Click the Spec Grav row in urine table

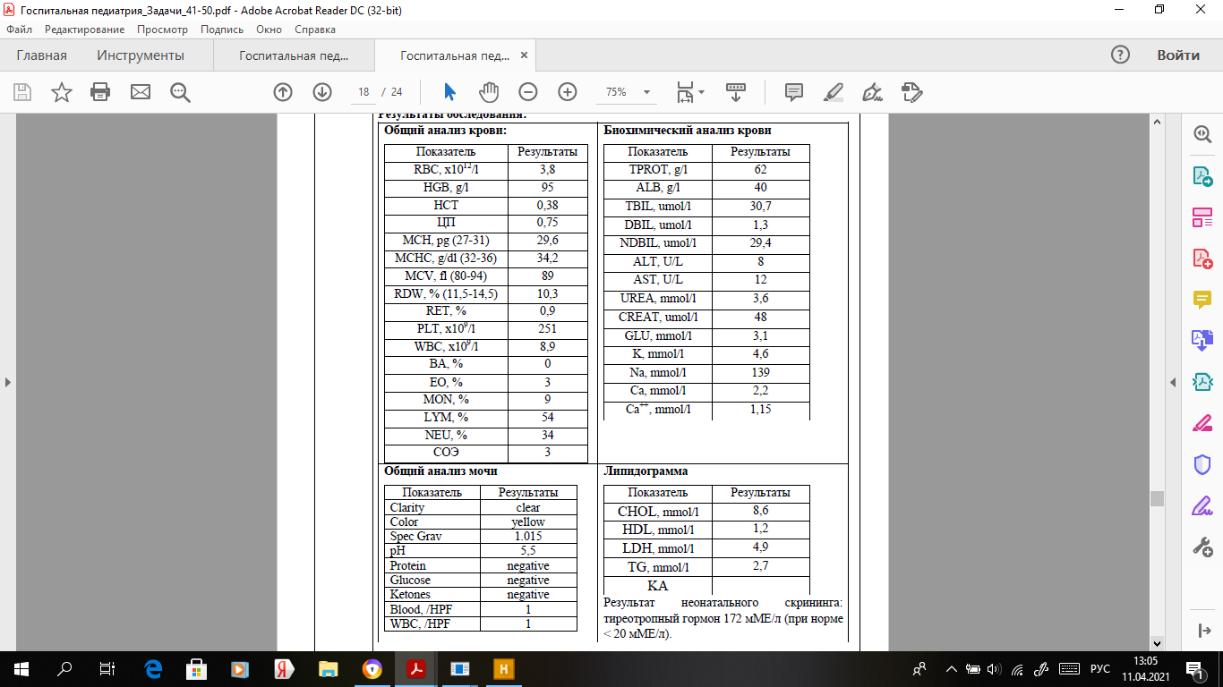click(x=481, y=536)
